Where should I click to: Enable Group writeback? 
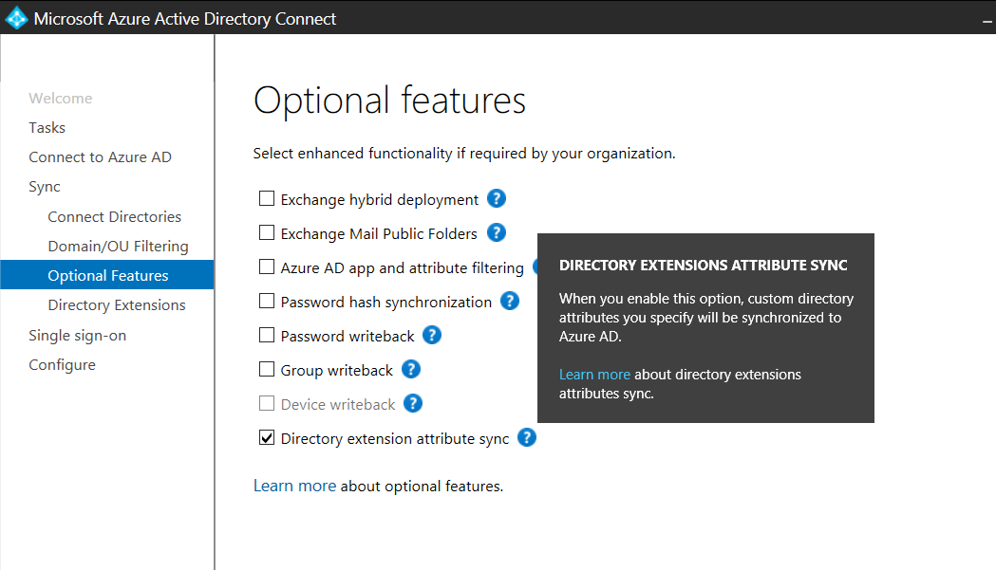click(x=266, y=369)
